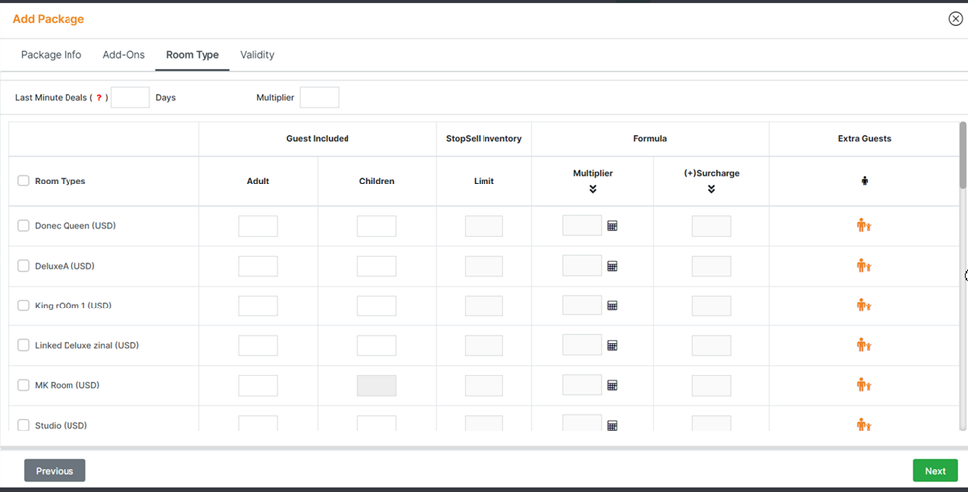This screenshot has height=492, width=968.
Task: Expand the Surcharge column double chevron
Action: click(711, 188)
